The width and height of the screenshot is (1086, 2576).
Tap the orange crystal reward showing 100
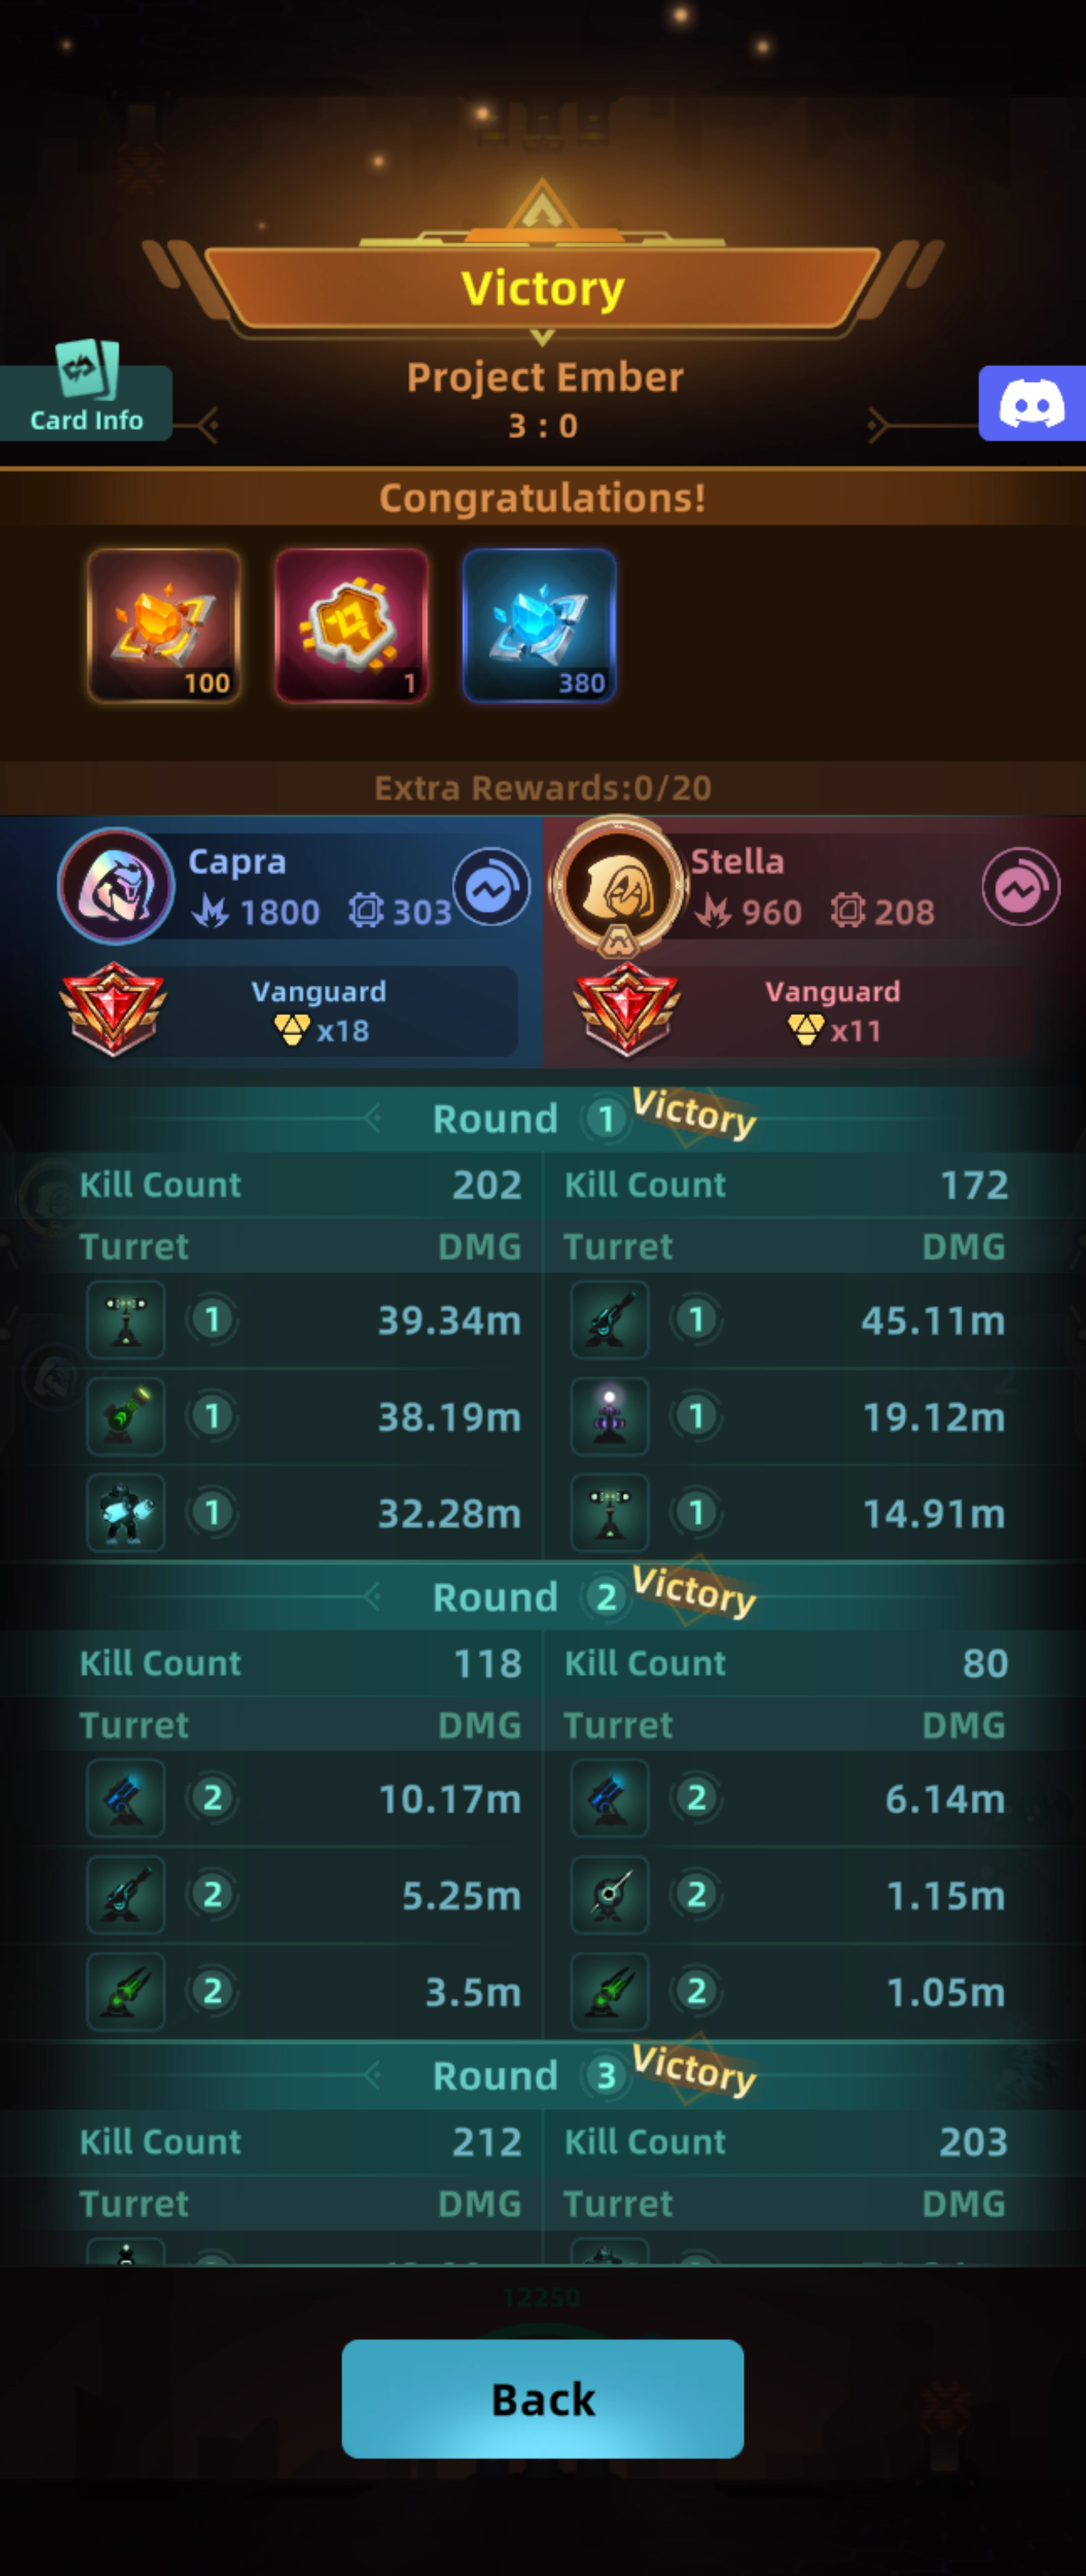(x=164, y=626)
